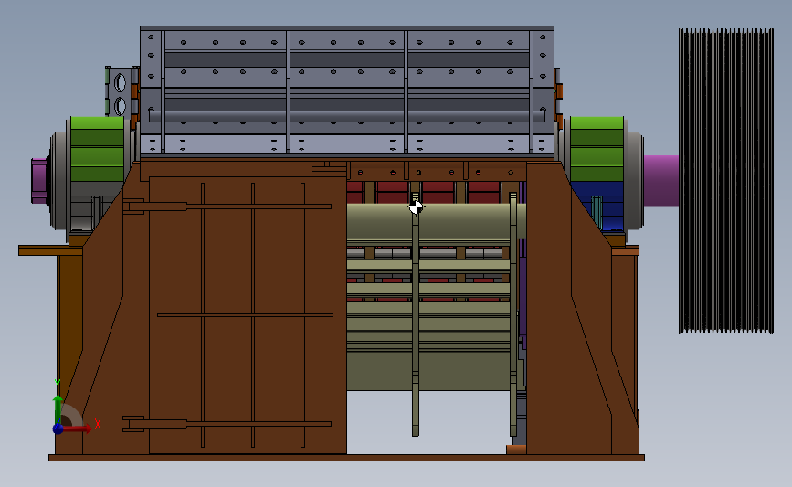
Task: Select the center of mass marker symbol
Action: pos(416,206)
